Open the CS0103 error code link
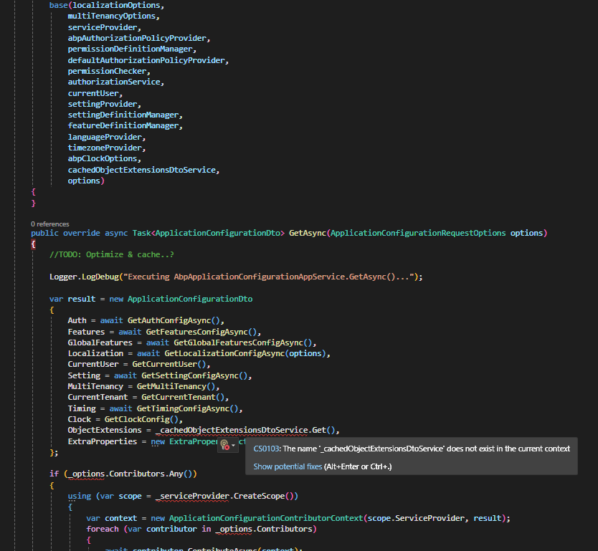 click(x=266, y=449)
